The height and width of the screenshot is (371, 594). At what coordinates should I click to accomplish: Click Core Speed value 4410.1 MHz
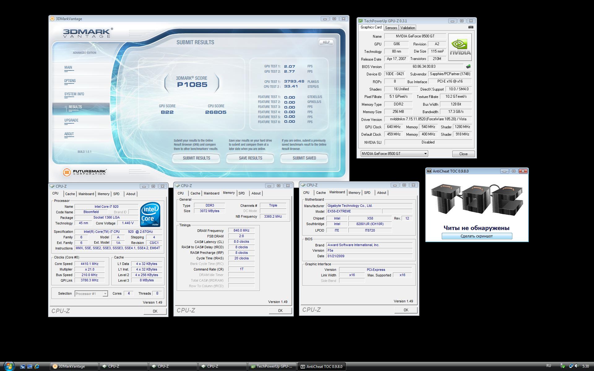tap(89, 264)
